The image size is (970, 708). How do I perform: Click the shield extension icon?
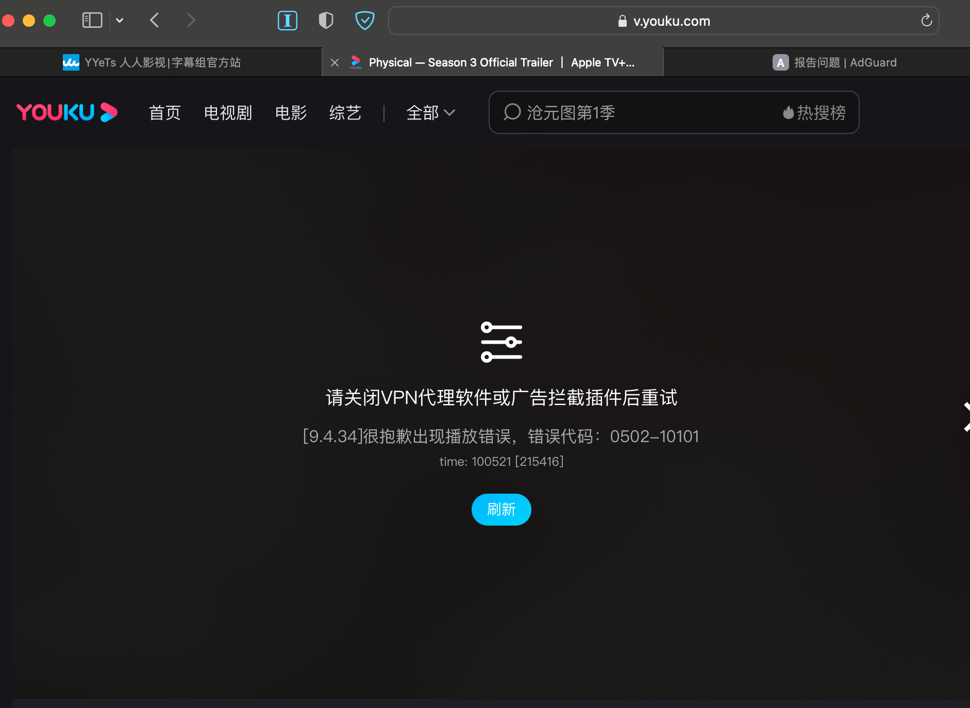(326, 21)
